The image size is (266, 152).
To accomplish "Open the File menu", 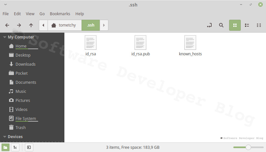I will 6,14.
